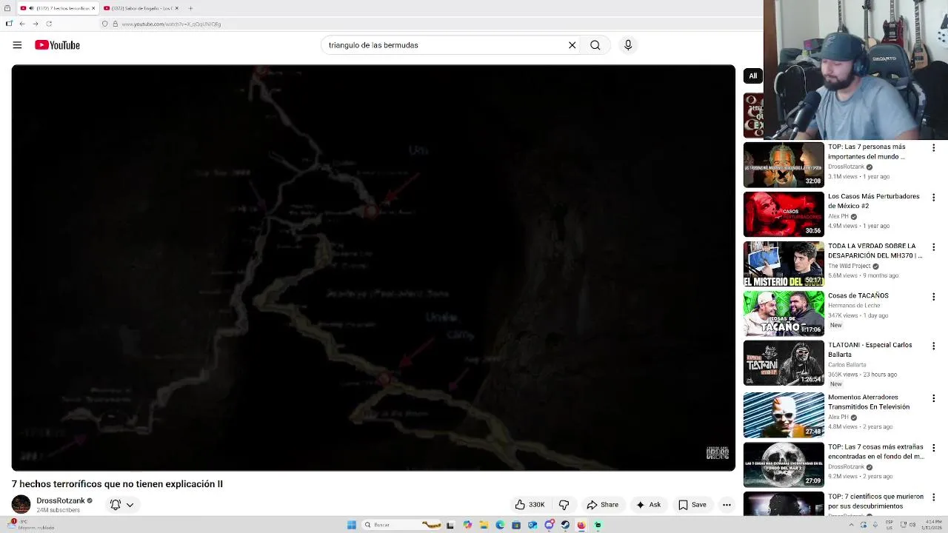Open the Cosas de TACAÑOS video
This screenshot has height=533, width=948.
click(x=784, y=313)
